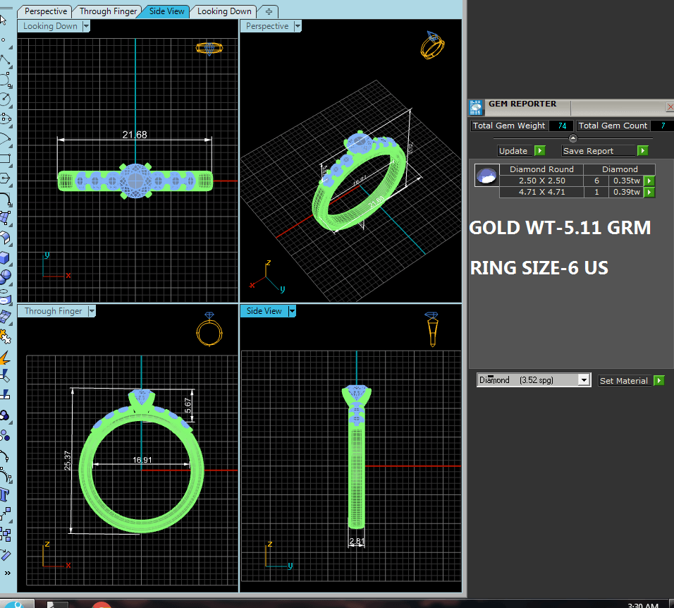Select the mesh tools icon
The height and width of the screenshot is (608, 674).
pyautogui.click(x=5, y=317)
